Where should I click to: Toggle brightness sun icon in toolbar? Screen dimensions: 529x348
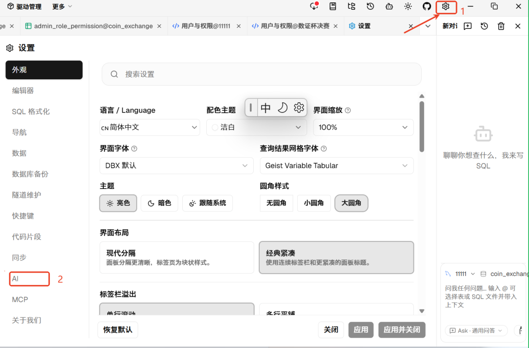tap(408, 6)
